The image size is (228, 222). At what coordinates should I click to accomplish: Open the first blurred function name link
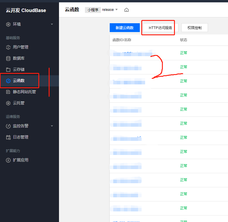coord(132,53)
